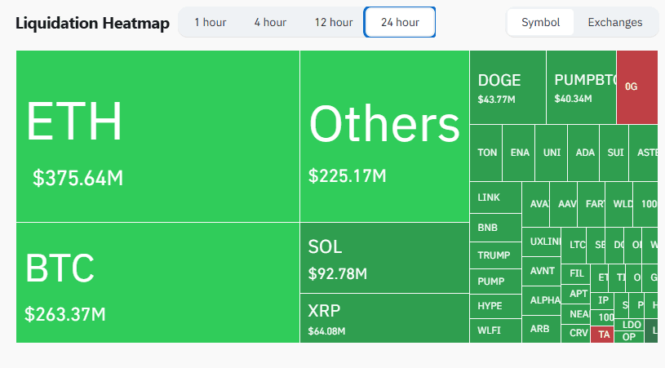
Task: Open the AVNT heatmap tile
Action: [x=542, y=272]
